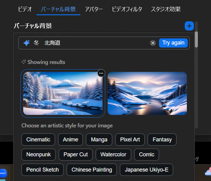Clear the prompt text with X icon
Viewport: 211px width, 181px height.
pos(153,43)
